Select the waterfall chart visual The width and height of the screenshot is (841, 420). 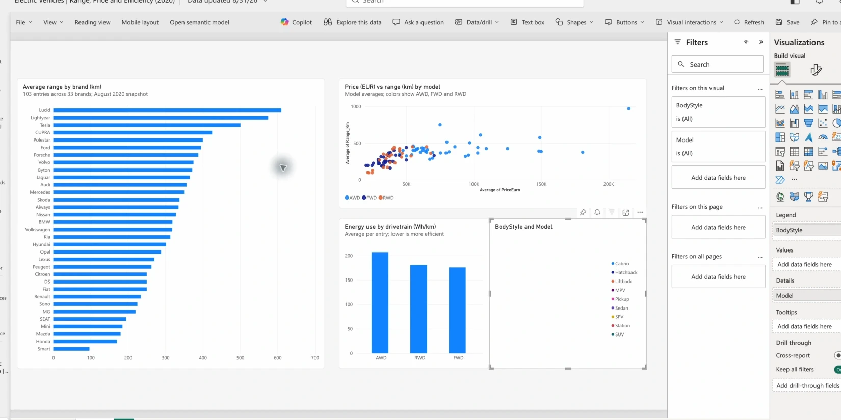(794, 123)
